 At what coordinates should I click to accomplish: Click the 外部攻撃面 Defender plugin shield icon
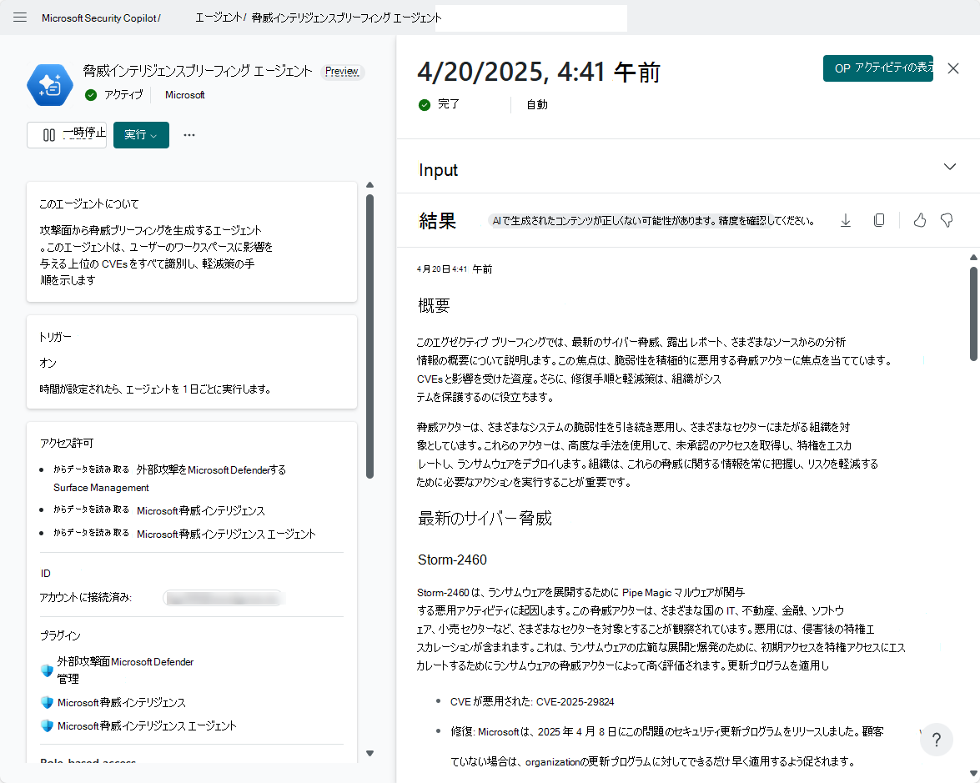pyautogui.click(x=47, y=670)
